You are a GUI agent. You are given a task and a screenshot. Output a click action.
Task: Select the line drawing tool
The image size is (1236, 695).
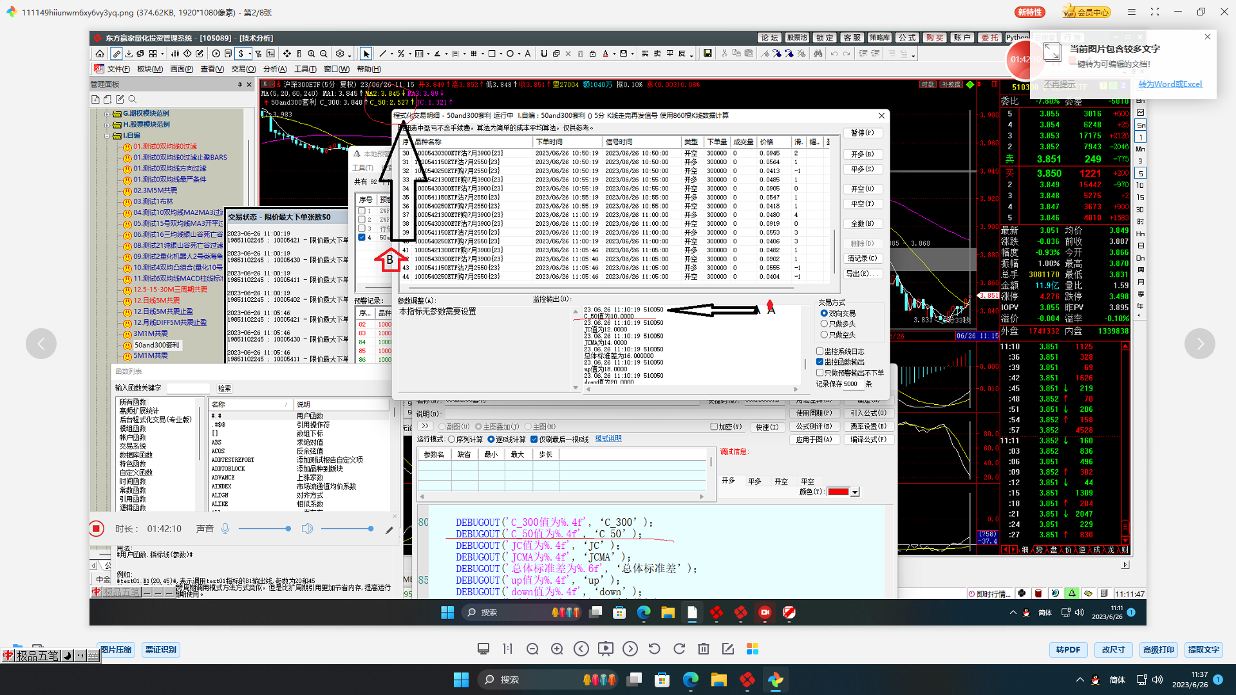383,54
